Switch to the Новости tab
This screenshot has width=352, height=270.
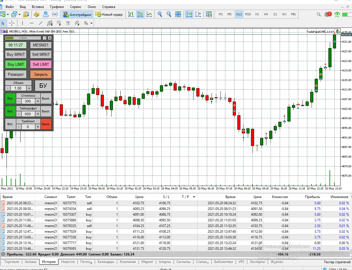pos(68,262)
